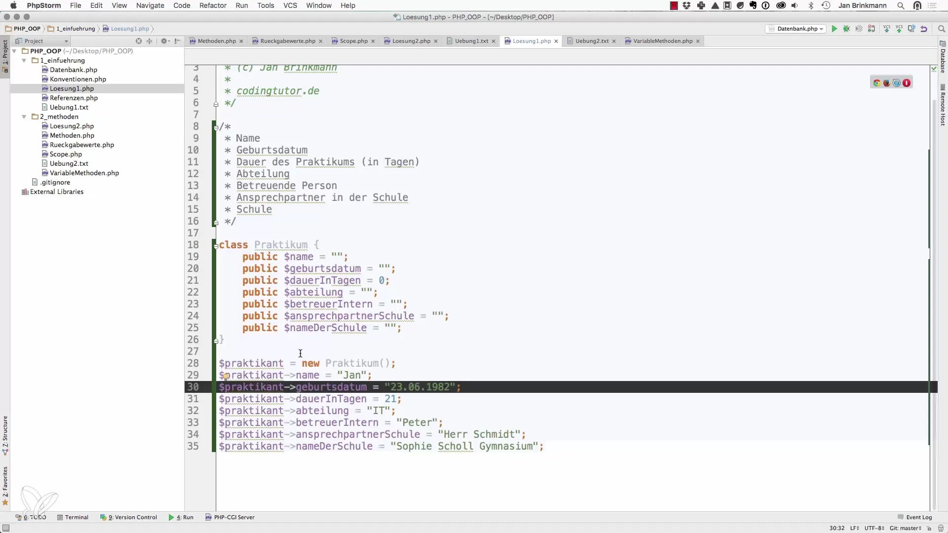
Task: Switch to Scope.php tab
Action: click(x=354, y=41)
